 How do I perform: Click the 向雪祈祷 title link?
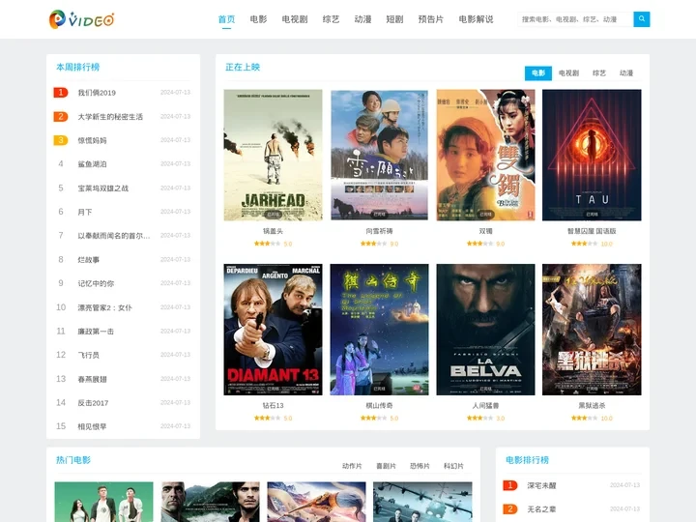(380, 231)
